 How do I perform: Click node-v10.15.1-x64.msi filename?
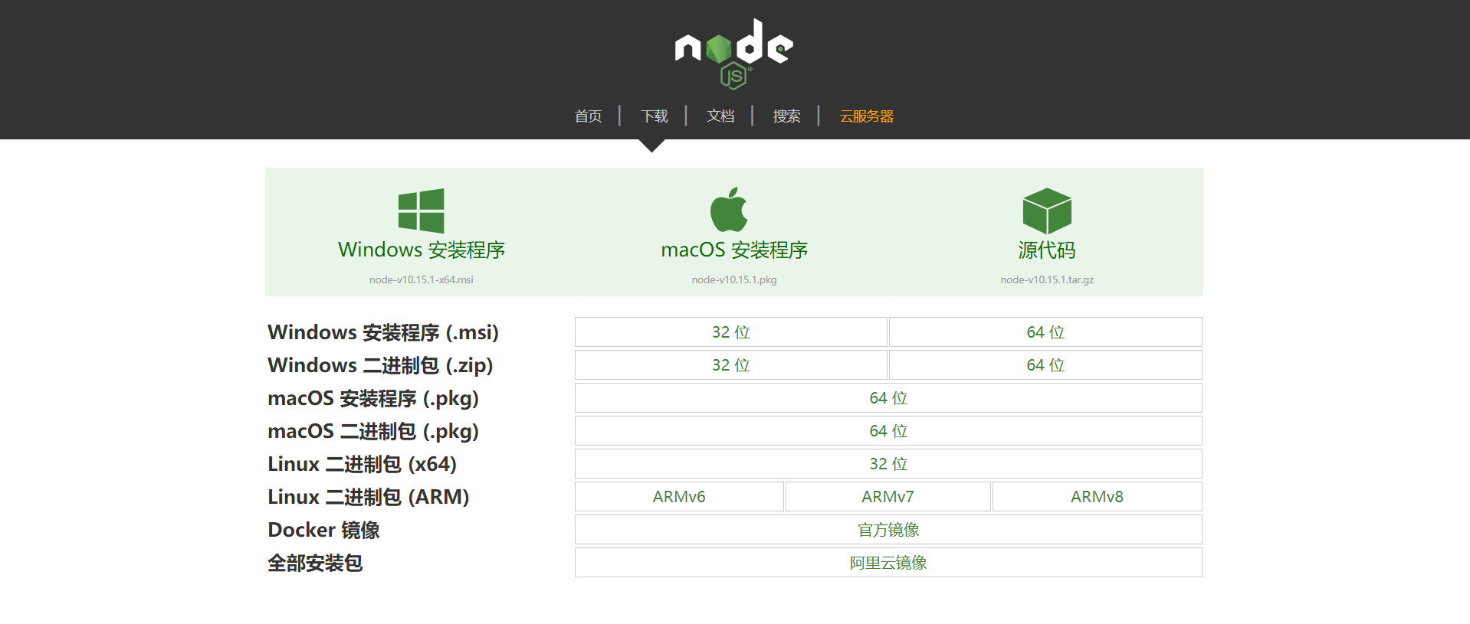422,279
